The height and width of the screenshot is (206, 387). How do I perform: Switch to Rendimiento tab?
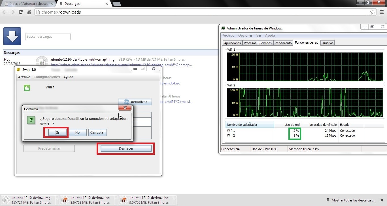[x=283, y=43]
